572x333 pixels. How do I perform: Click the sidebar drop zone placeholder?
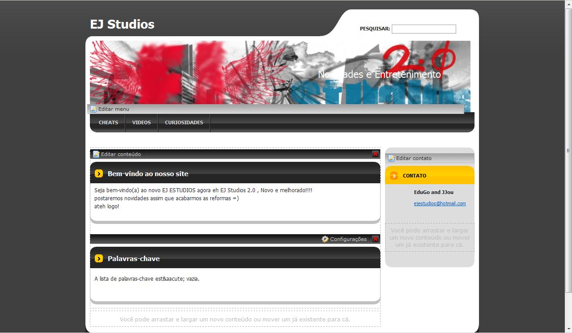point(429,238)
